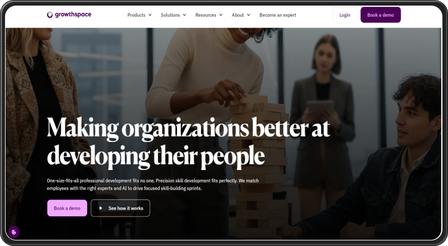Screen dimensions: 448x246
Task: Click the growthspace wordmark text
Action: [x=73, y=15]
